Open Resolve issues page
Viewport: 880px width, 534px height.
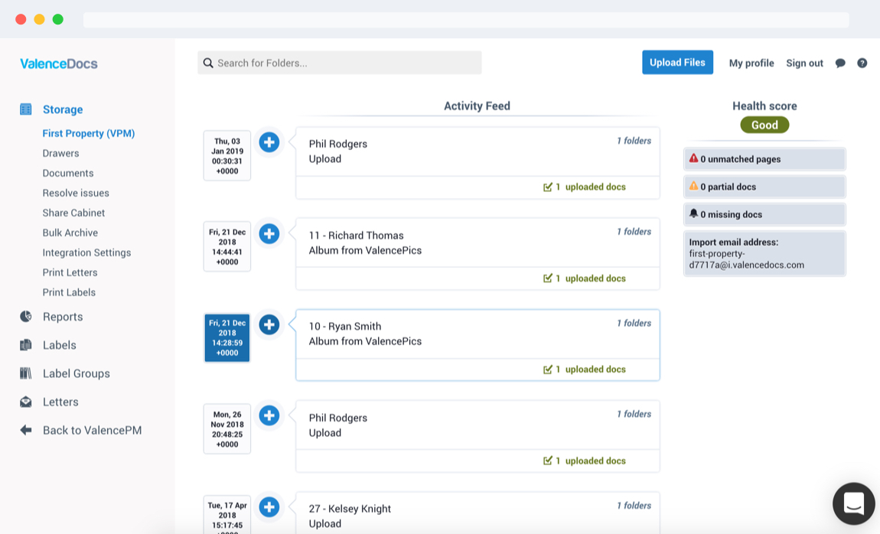point(76,193)
